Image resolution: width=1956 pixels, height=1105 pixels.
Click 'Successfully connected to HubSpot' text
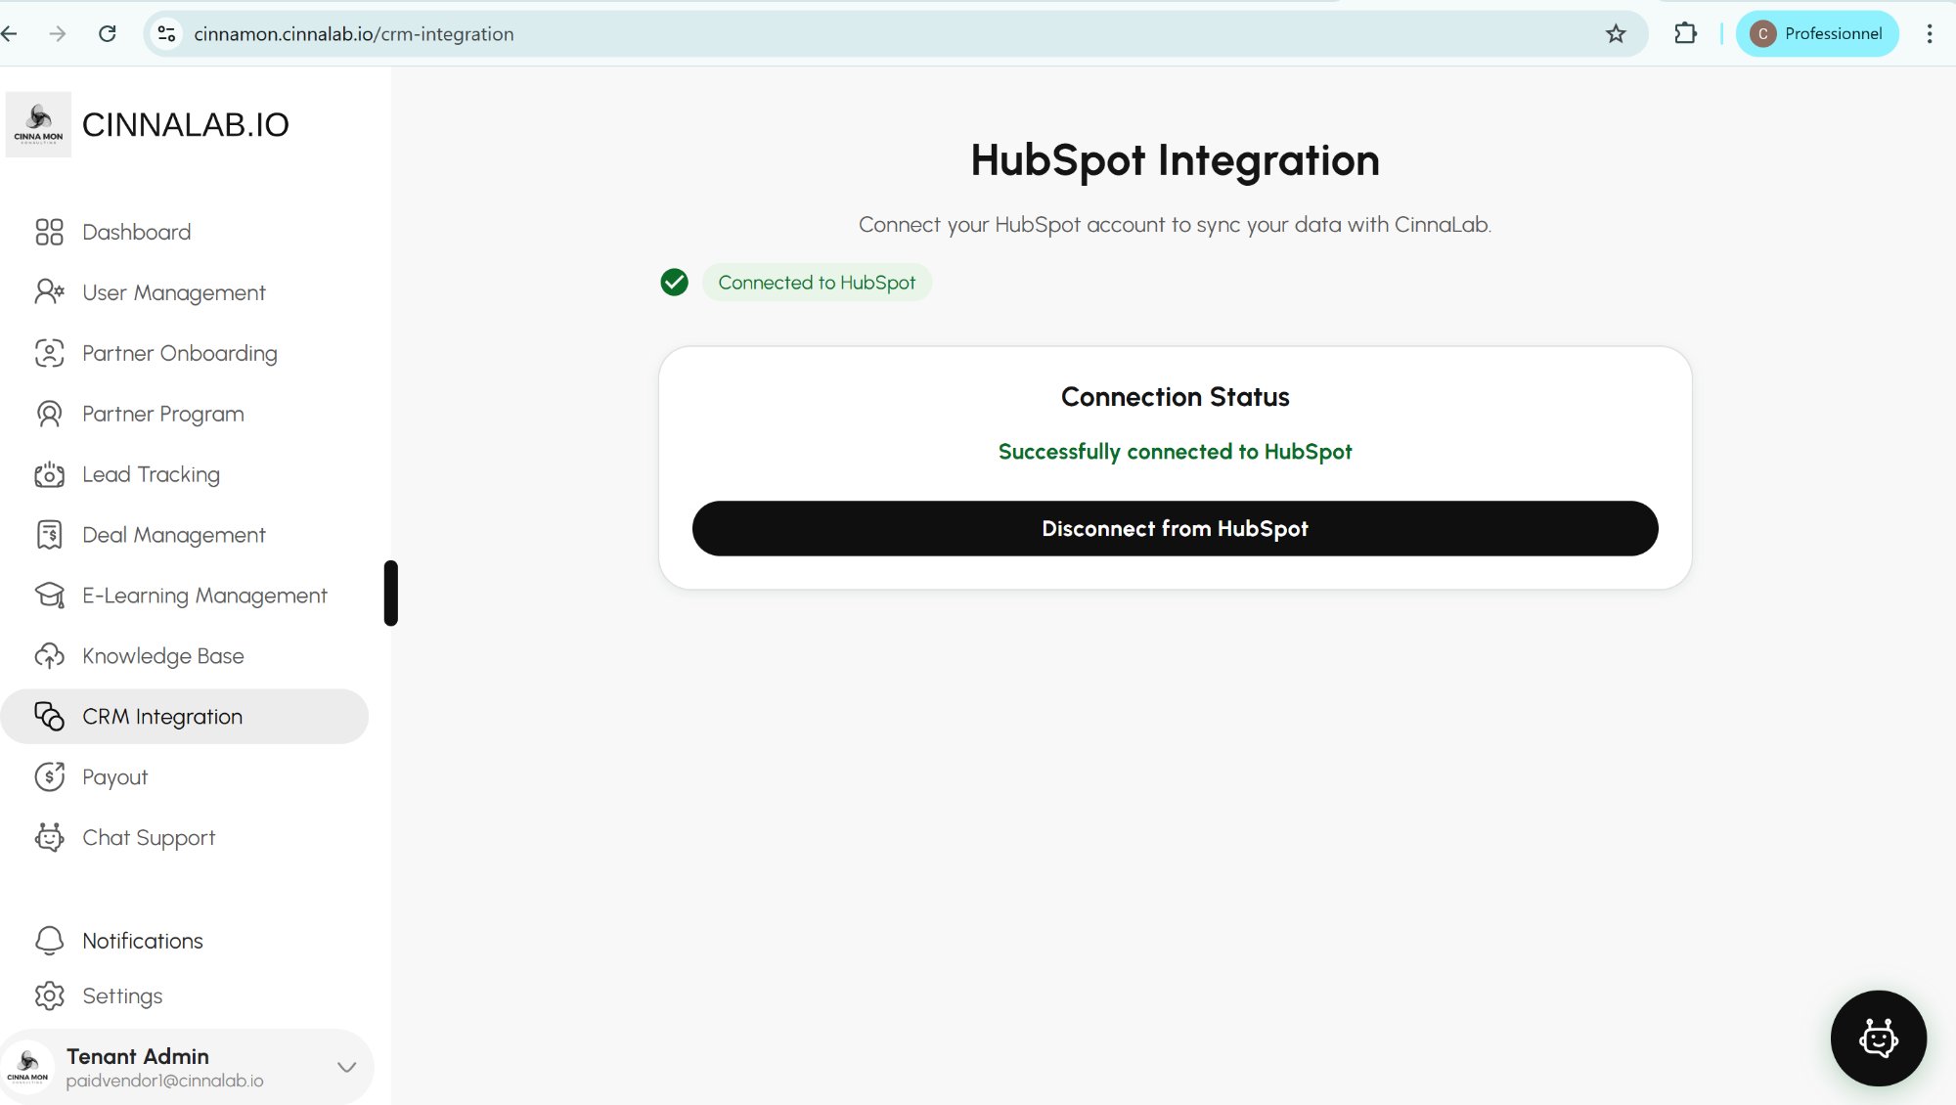click(x=1175, y=452)
